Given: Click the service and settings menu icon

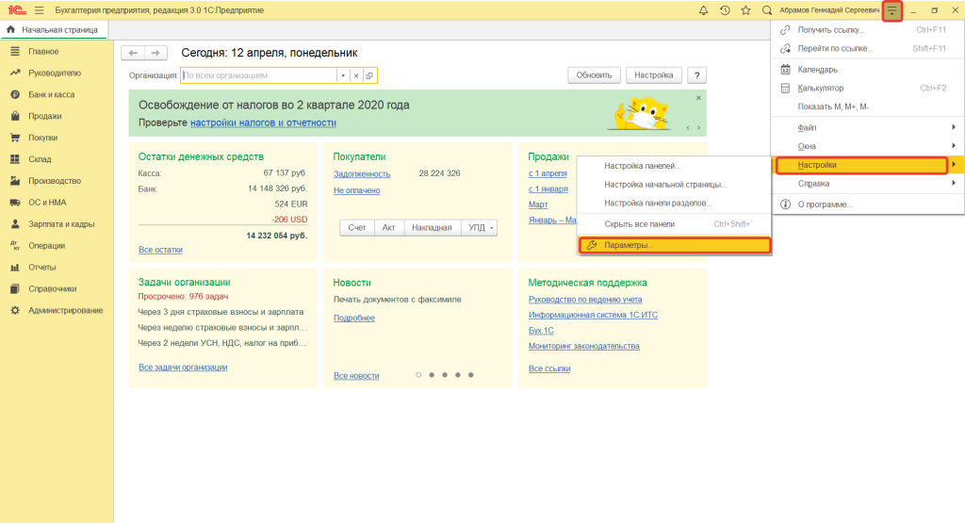Looking at the screenshot, I should point(891,10).
